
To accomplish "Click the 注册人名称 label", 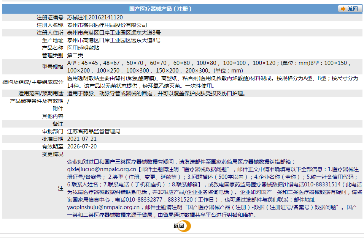I will 50,25.
